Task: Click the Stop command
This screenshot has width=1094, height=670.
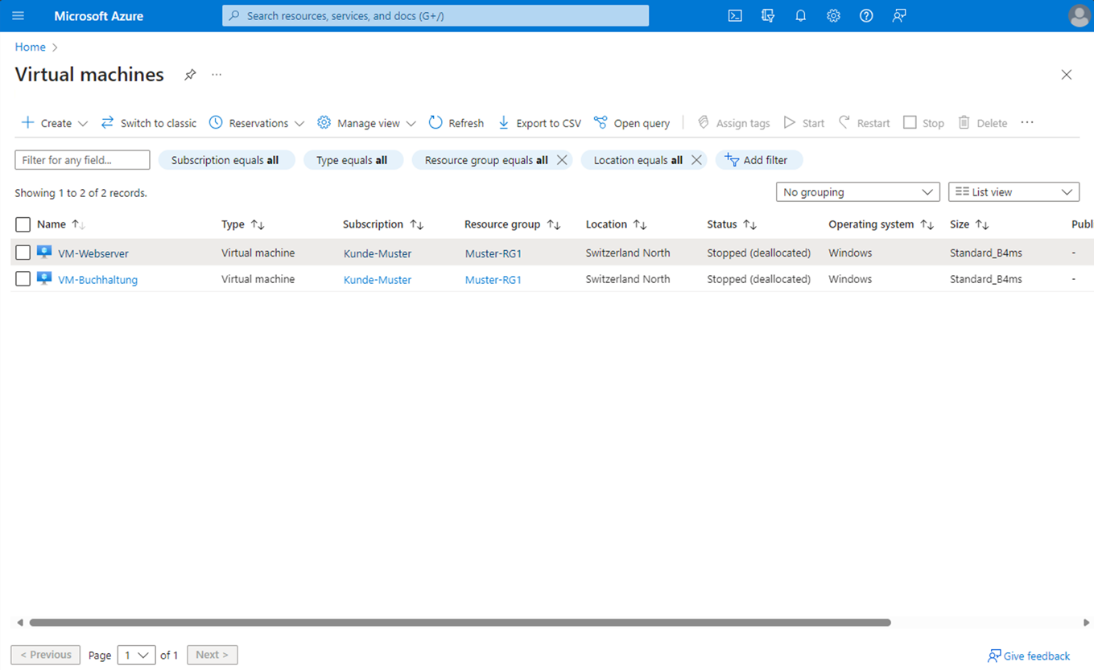Action: coord(924,123)
